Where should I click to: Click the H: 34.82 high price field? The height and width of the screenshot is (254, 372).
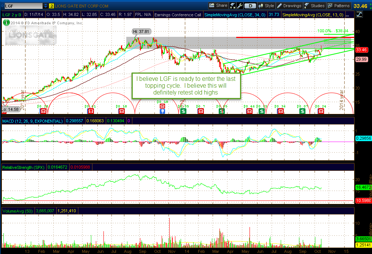pyautogui.click(x=71, y=15)
